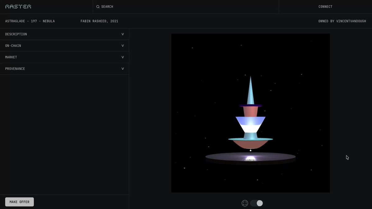The width and height of the screenshot is (372, 209).
Task: Toggle the switch below the artwork
Action: [x=256, y=203]
